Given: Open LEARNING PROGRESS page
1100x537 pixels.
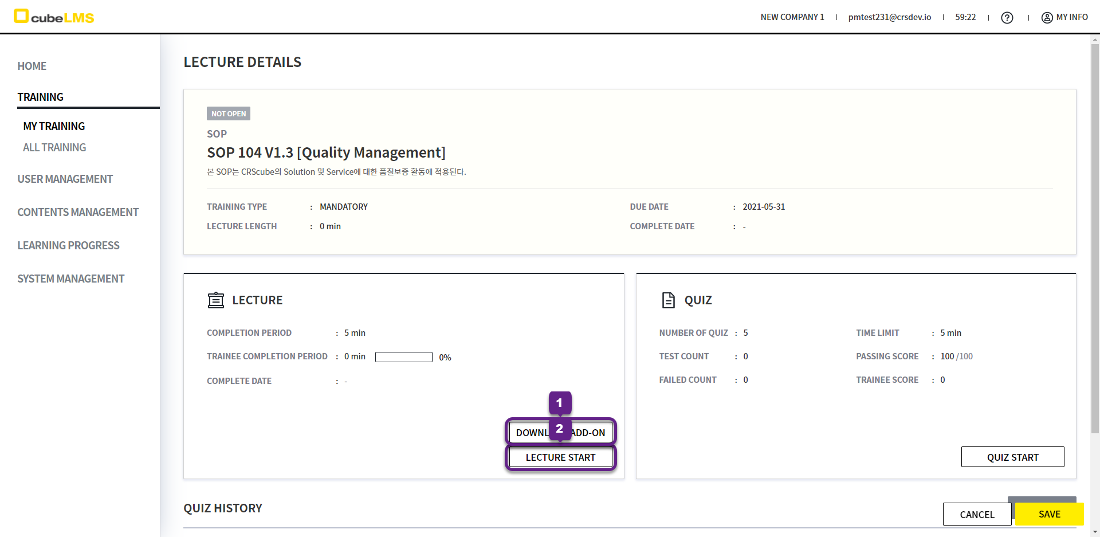Looking at the screenshot, I should 69,245.
